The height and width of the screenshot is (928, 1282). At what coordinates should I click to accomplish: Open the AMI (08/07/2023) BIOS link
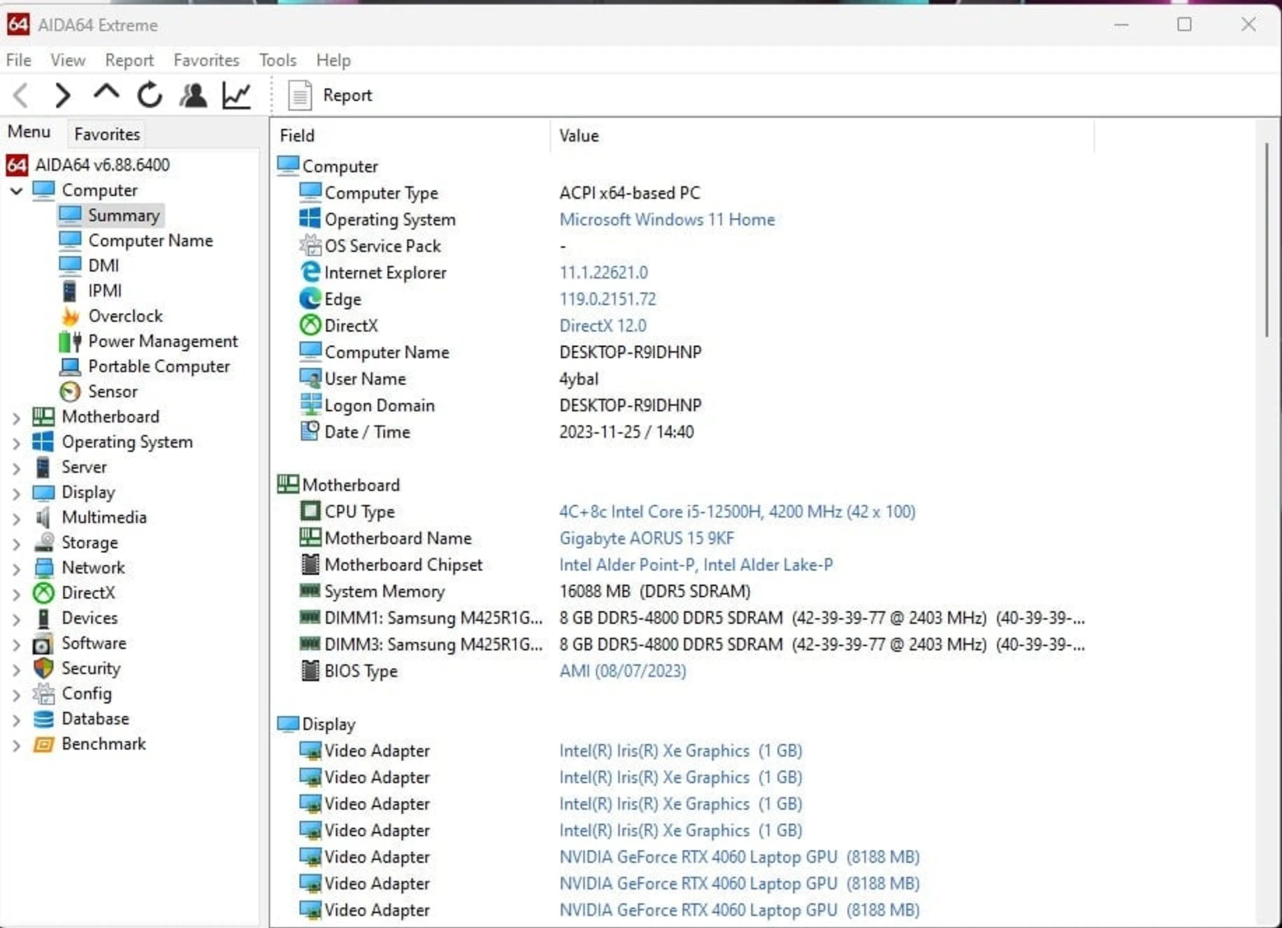pos(622,672)
